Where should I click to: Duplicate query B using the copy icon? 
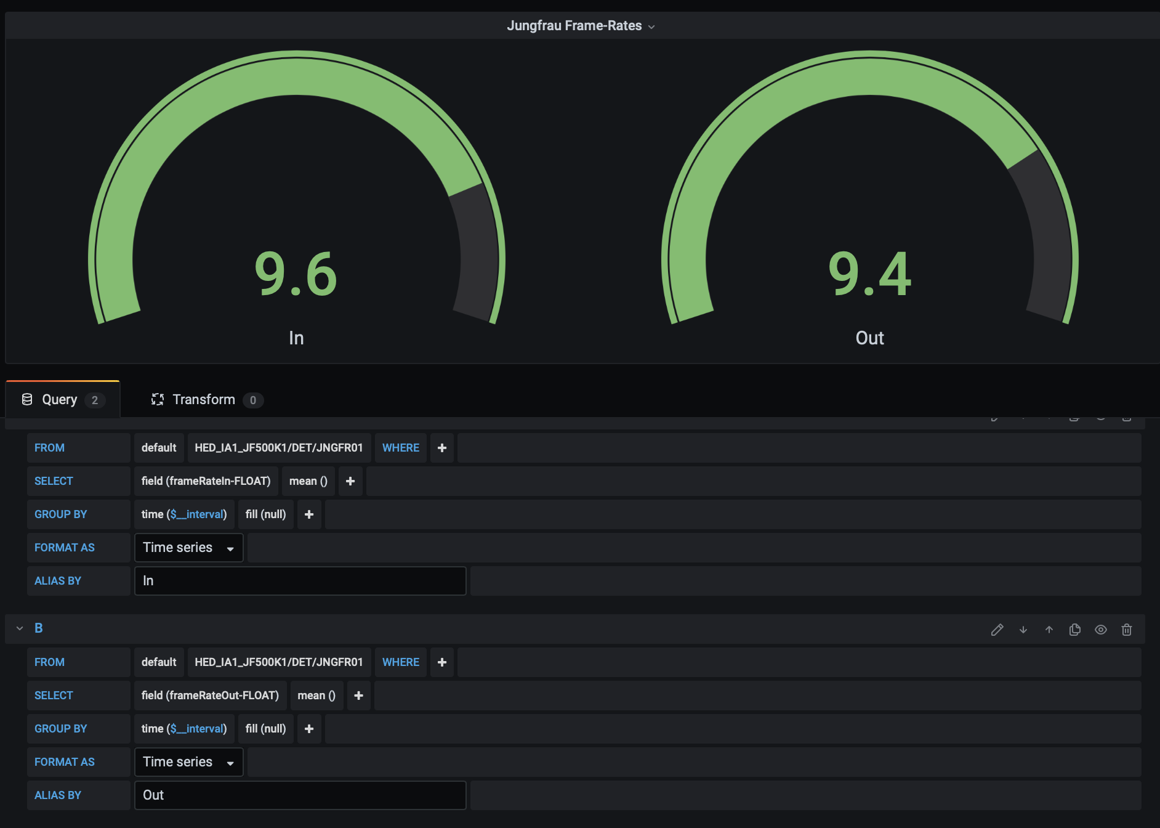tap(1075, 630)
